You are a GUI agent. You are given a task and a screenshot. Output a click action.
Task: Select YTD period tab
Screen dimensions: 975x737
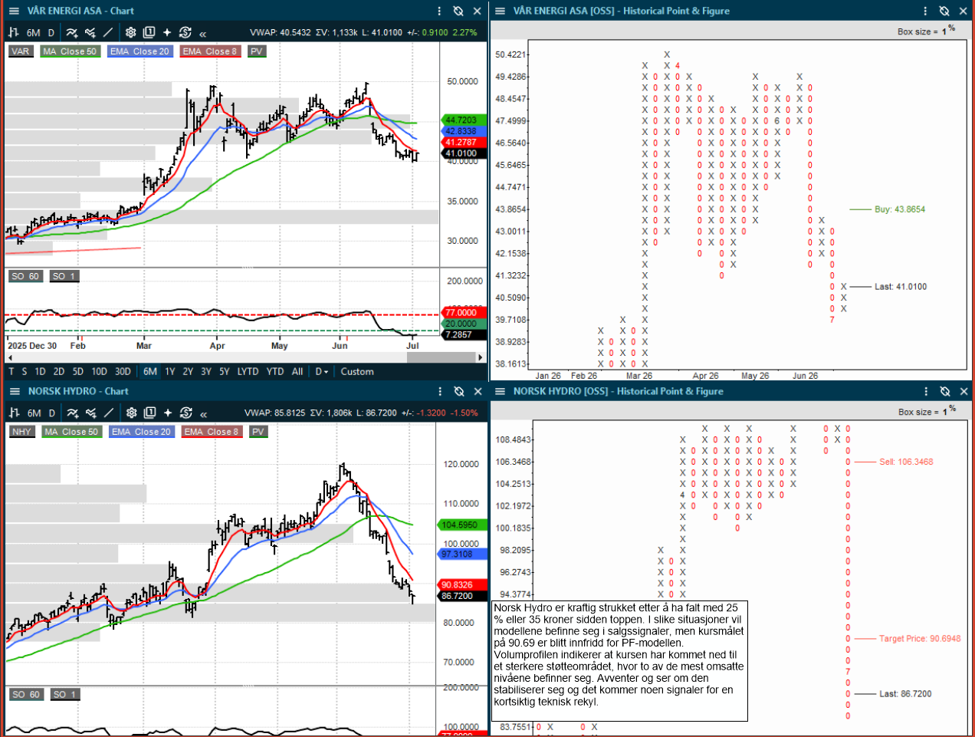[275, 371]
